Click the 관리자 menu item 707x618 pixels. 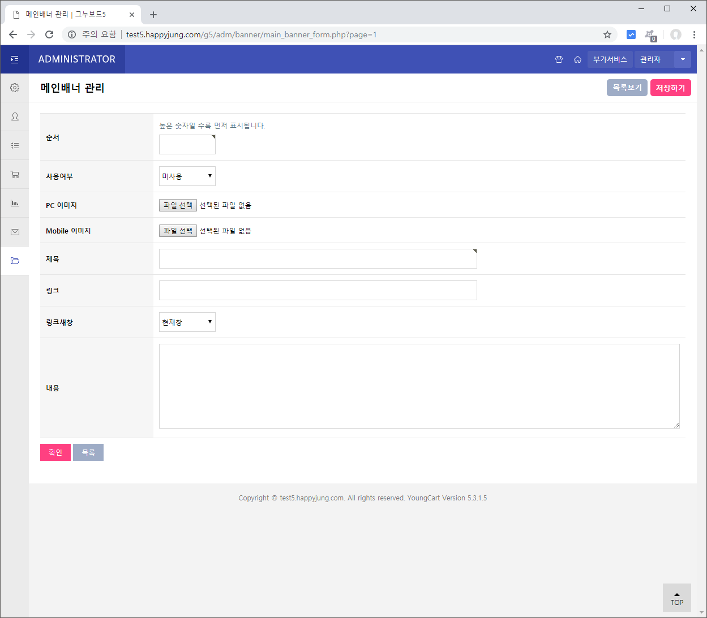pyautogui.click(x=650, y=59)
